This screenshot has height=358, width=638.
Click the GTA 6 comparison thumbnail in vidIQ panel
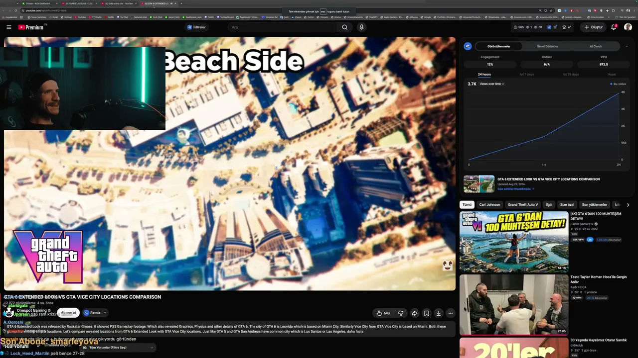(x=479, y=183)
